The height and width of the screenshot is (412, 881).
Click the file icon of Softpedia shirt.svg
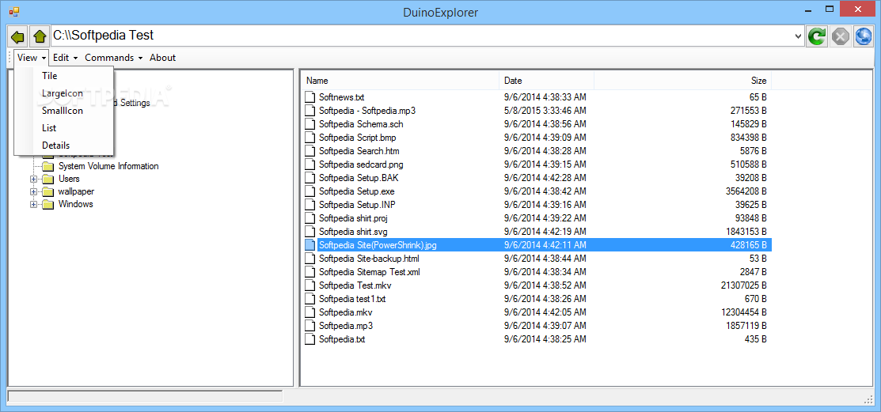pos(310,231)
